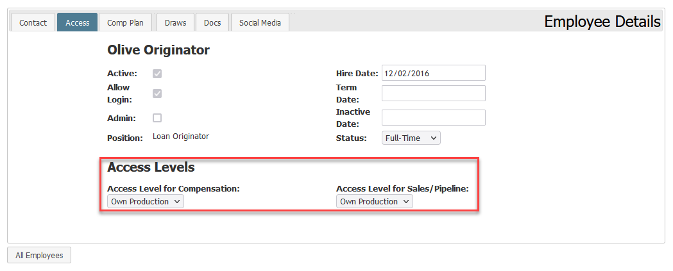Open the Docs tab
The image size is (673, 271).
tap(212, 22)
